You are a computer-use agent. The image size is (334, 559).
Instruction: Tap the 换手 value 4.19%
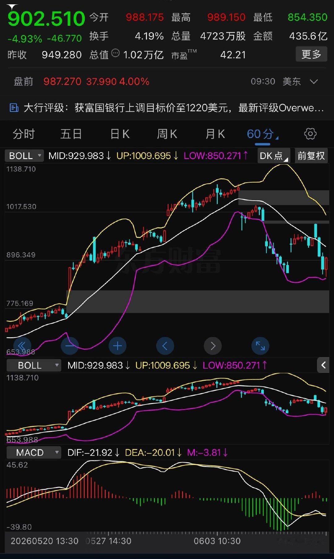pos(149,36)
